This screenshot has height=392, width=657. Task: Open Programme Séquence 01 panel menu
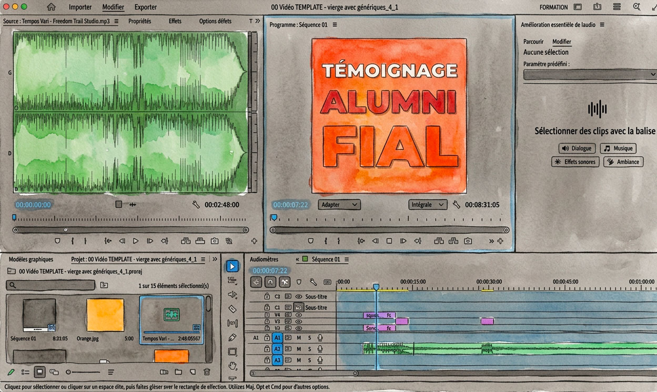[335, 25]
